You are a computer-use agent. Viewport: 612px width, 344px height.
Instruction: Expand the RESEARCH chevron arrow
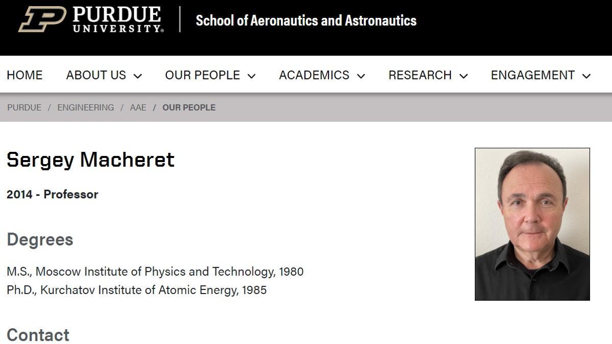(464, 76)
